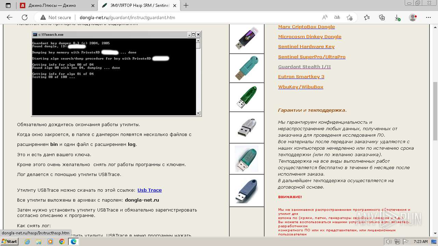
Task: Open the translate page icon
Action: click(337, 17)
